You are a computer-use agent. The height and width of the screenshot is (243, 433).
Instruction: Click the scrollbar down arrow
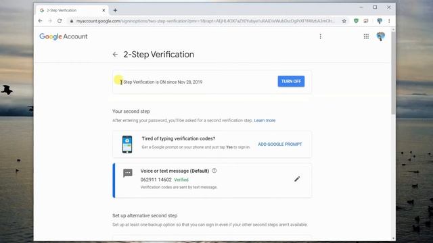click(393, 238)
